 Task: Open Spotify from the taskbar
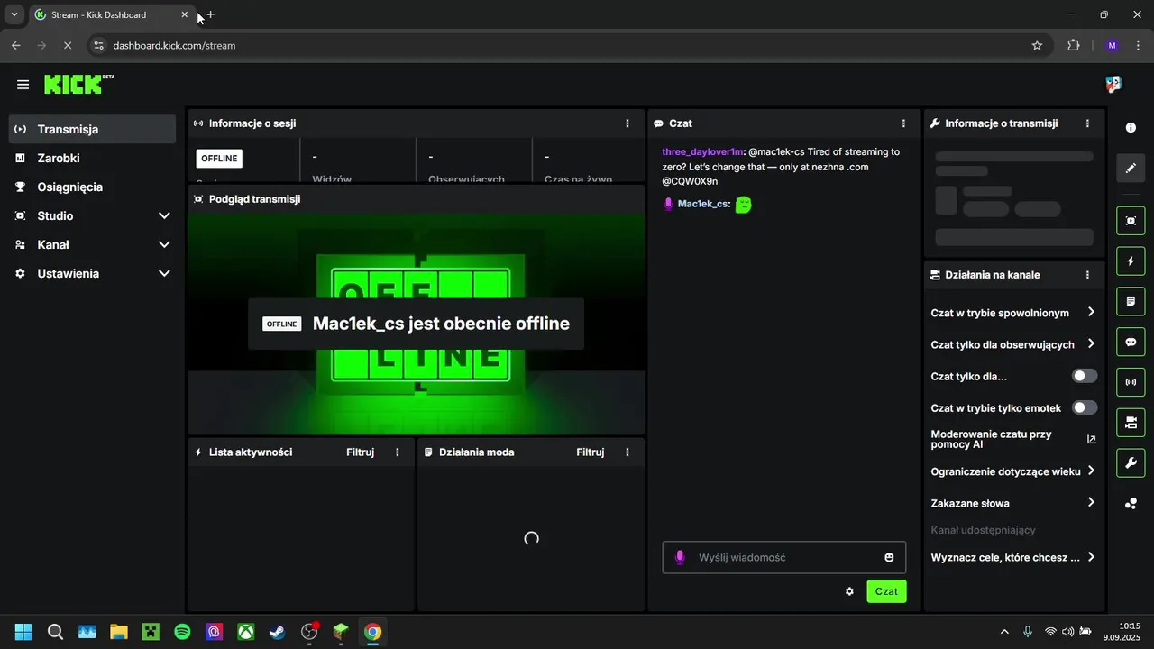click(x=182, y=632)
